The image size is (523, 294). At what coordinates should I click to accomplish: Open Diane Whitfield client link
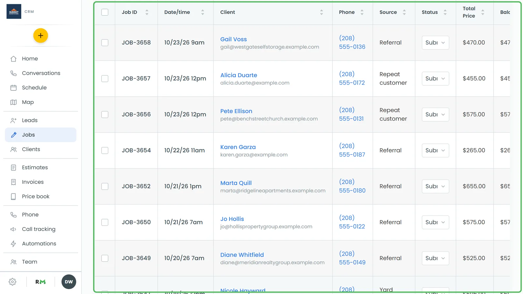(242, 255)
